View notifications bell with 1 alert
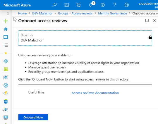Image resolution: width=158 pixels, height=124 pixels. click(x=91, y=5)
